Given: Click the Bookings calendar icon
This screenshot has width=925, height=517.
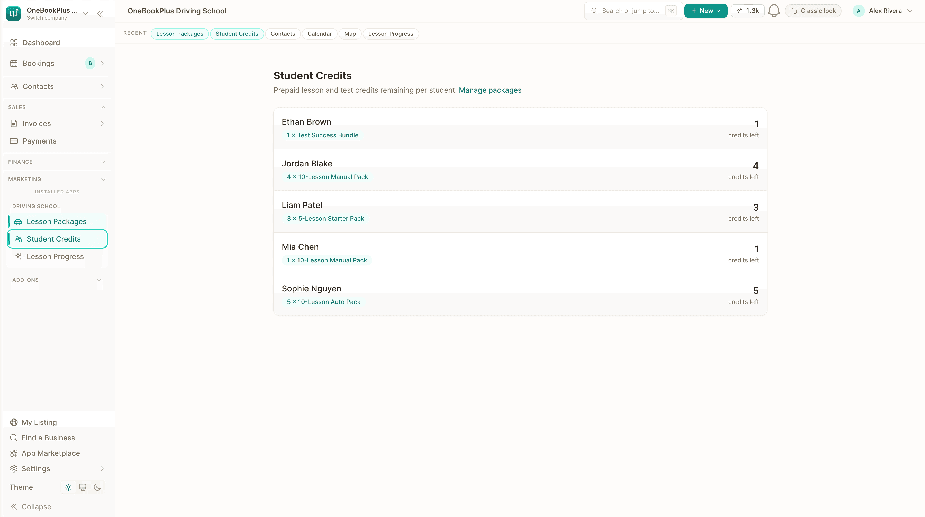Looking at the screenshot, I should [14, 63].
